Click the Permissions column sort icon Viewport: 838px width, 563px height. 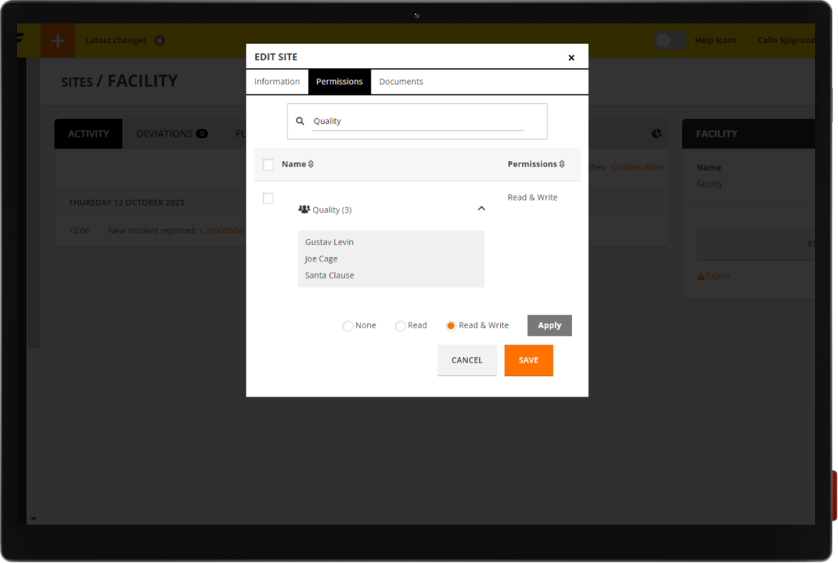(562, 164)
